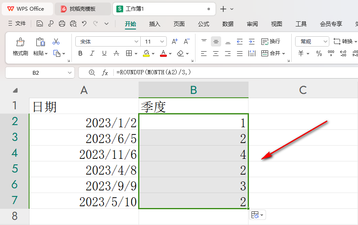The height and width of the screenshot is (225, 358).
Task: Click the Paste (粘贴) clipboard icon
Action: coord(40,42)
